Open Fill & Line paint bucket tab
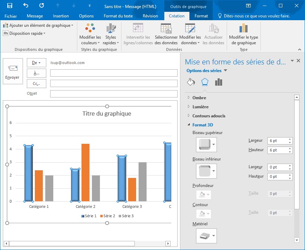 click(190, 82)
